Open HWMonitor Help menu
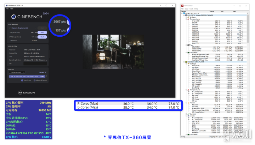Screen dimensions: 255x145 pyautogui.click(x=196, y=9)
